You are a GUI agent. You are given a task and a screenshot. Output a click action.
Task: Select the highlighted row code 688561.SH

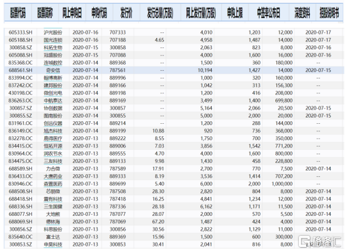click(x=21, y=70)
